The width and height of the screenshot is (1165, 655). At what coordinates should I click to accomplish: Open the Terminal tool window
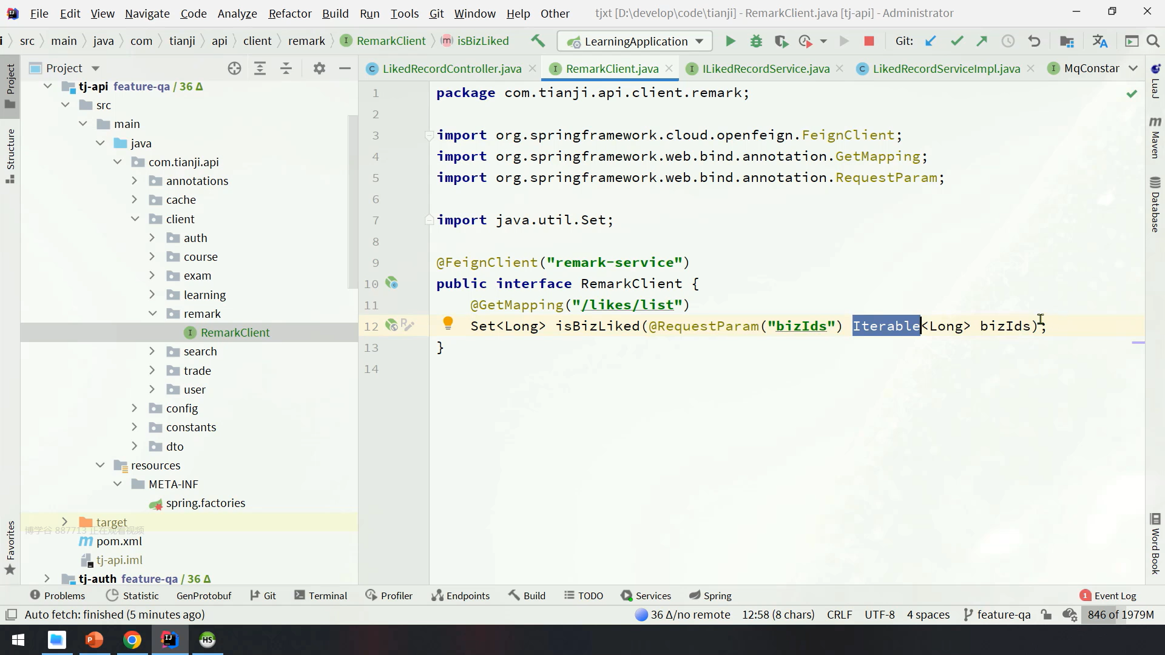click(x=321, y=596)
